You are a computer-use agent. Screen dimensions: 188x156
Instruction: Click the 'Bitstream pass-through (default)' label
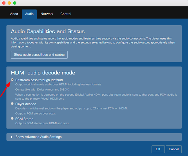pyautogui.click(x=39, y=80)
